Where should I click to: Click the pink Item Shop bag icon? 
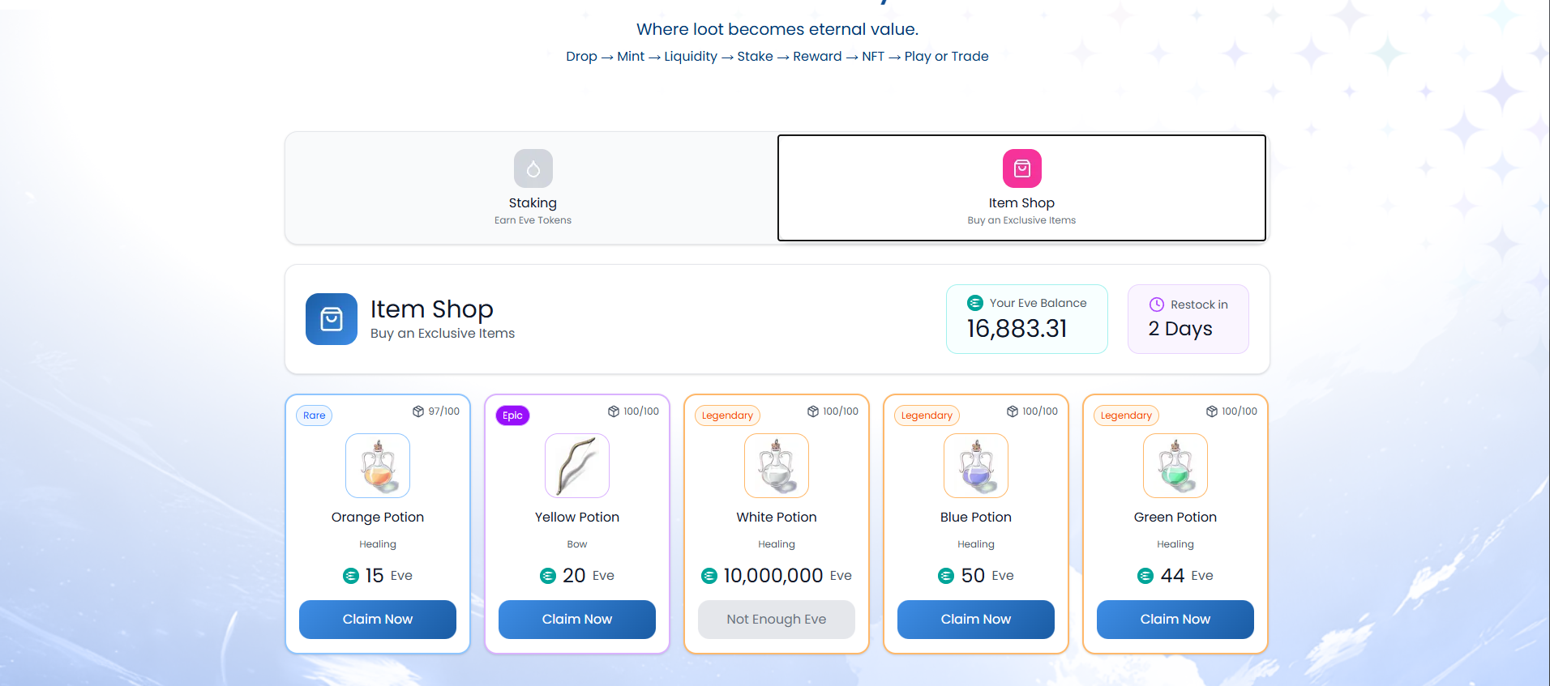click(1021, 168)
